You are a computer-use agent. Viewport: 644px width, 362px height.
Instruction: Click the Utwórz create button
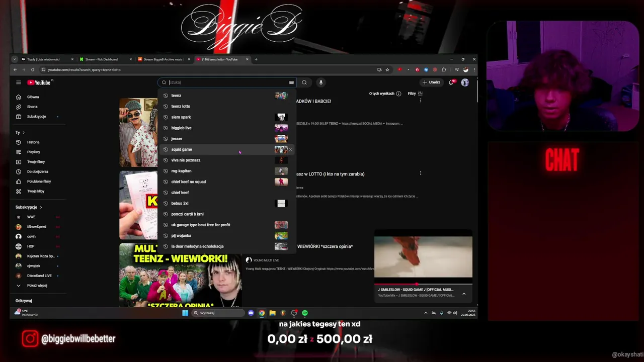[x=432, y=82]
